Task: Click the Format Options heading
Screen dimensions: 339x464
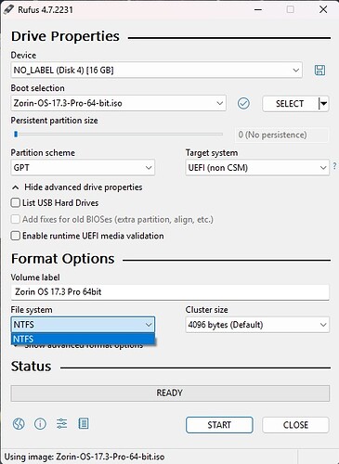Action: 63,259
